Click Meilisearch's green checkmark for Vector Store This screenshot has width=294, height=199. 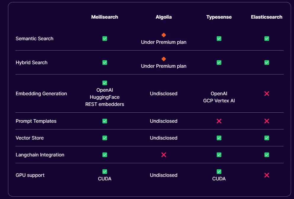105,138
